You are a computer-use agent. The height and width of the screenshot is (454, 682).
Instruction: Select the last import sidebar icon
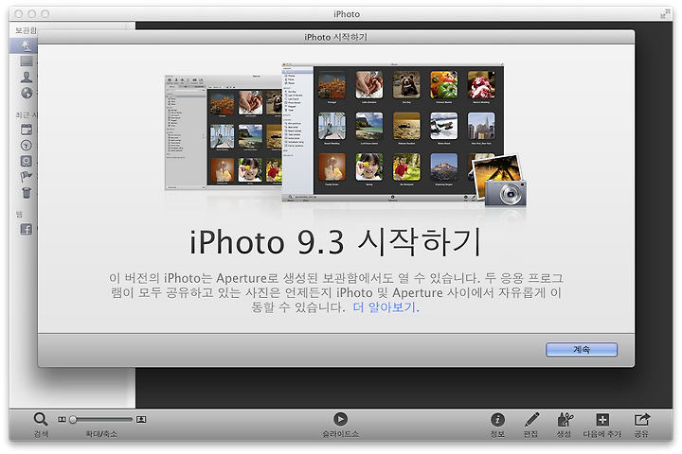[x=27, y=161]
